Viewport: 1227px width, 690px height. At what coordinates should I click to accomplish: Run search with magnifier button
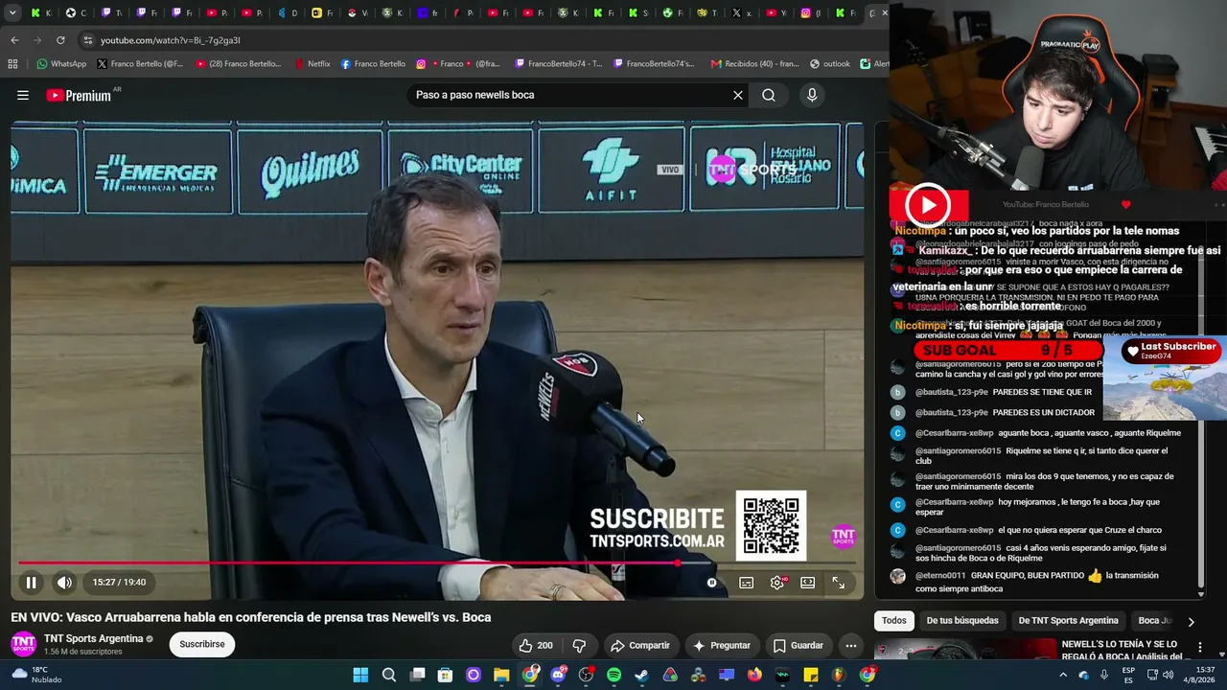769,95
